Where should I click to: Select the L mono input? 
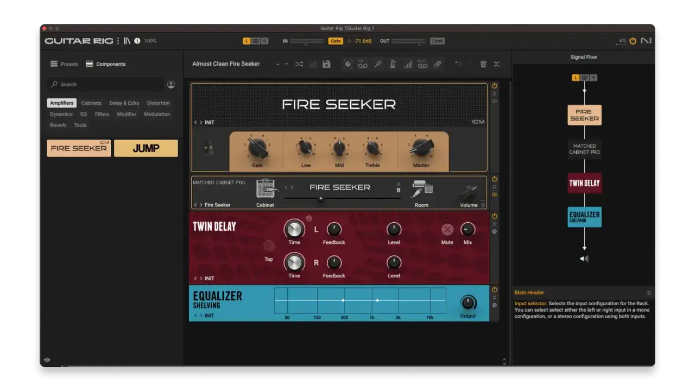click(x=247, y=41)
